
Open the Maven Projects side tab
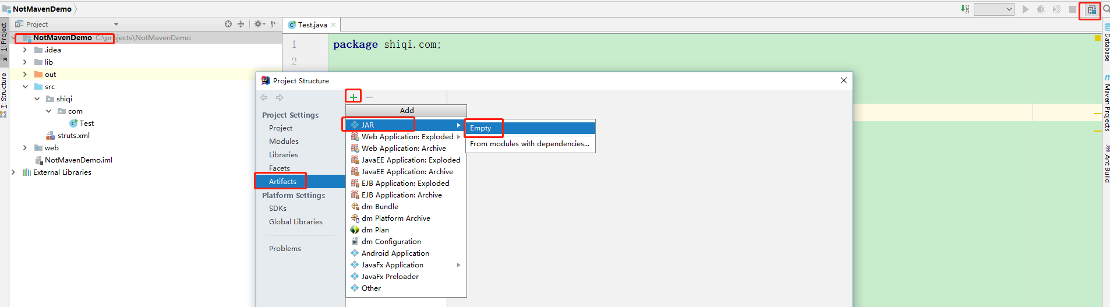[1106, 104]
